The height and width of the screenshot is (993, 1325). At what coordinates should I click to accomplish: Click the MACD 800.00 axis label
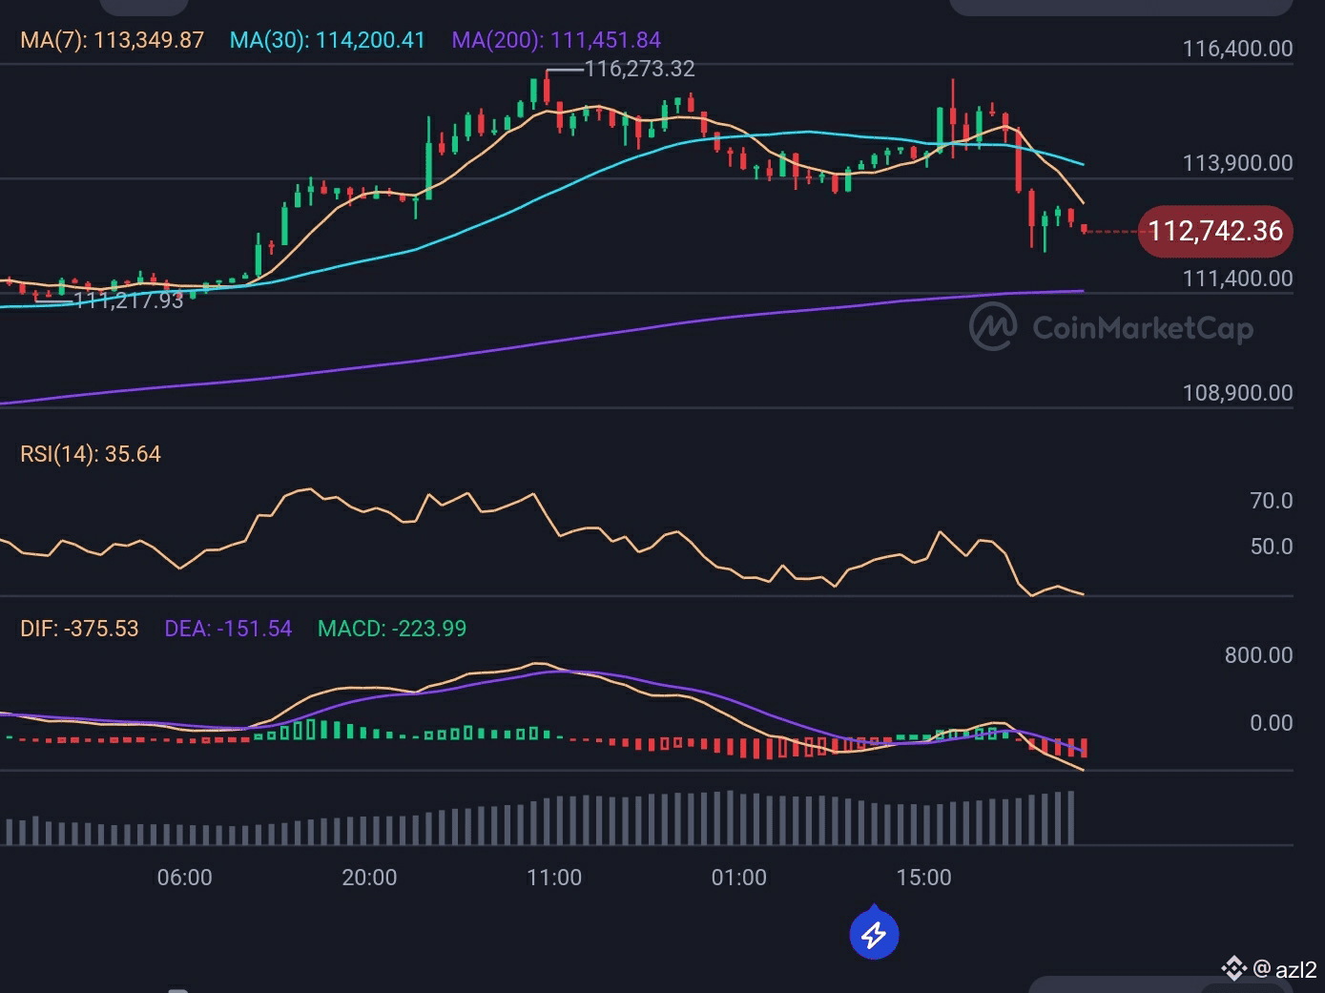coord(1258,655)
